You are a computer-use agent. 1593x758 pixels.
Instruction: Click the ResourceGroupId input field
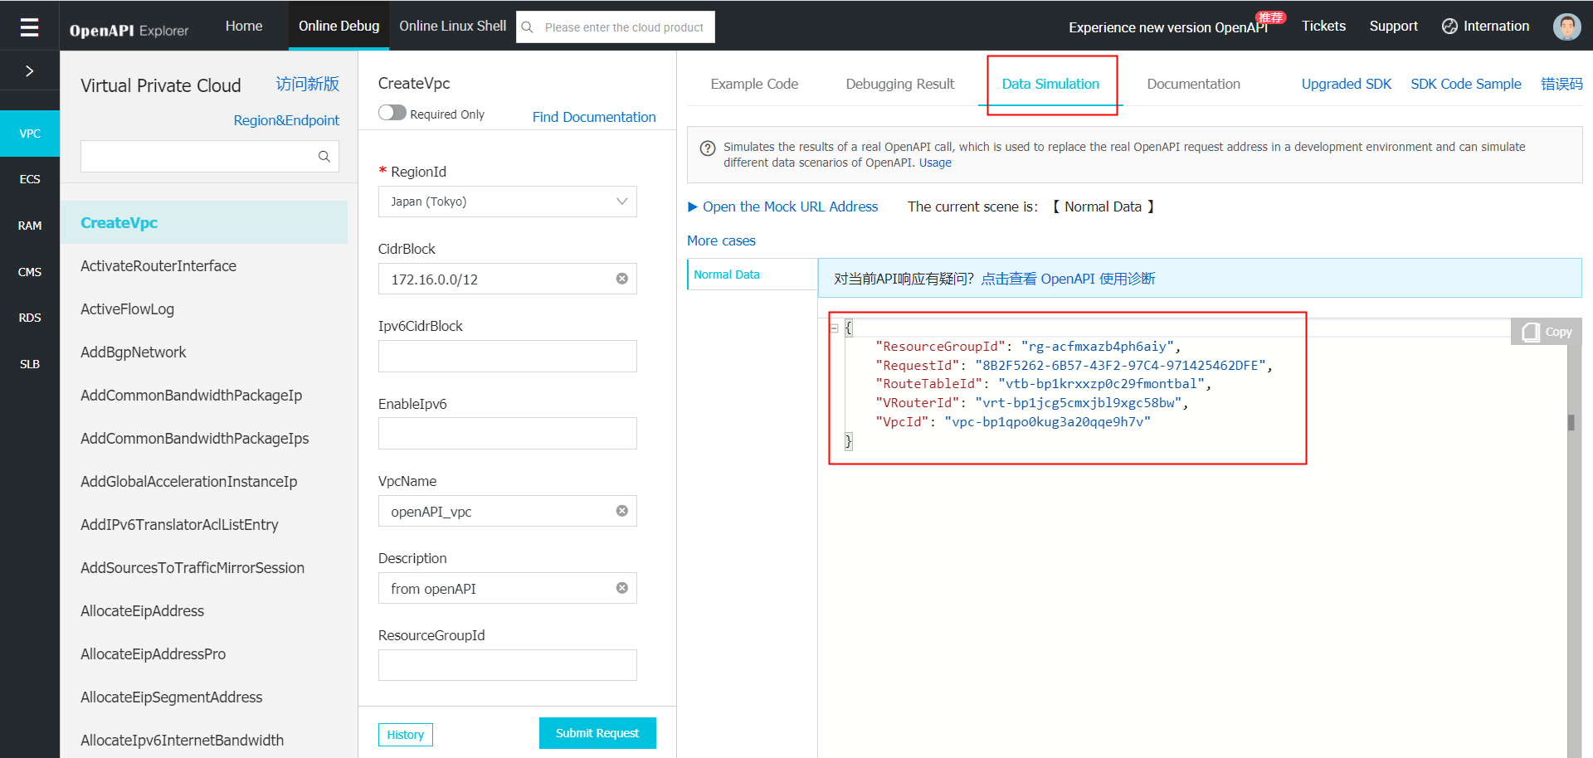pyautogui.click(x=507, y=665)
